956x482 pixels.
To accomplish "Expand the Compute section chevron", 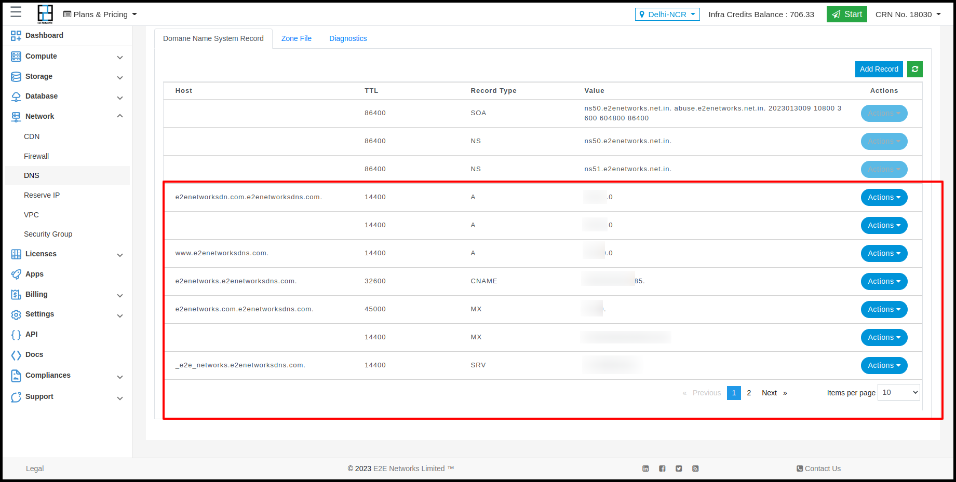I will pos(120,57).
